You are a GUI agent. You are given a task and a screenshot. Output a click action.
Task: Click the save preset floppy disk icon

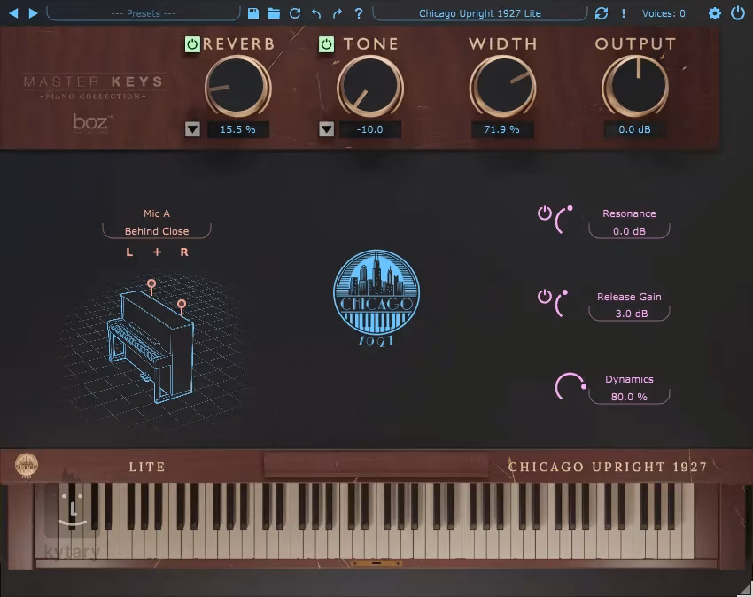[x=253, y=13]
